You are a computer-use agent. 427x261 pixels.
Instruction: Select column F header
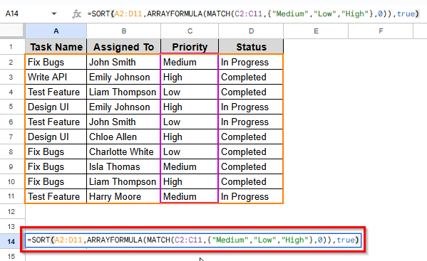[381, 31]
